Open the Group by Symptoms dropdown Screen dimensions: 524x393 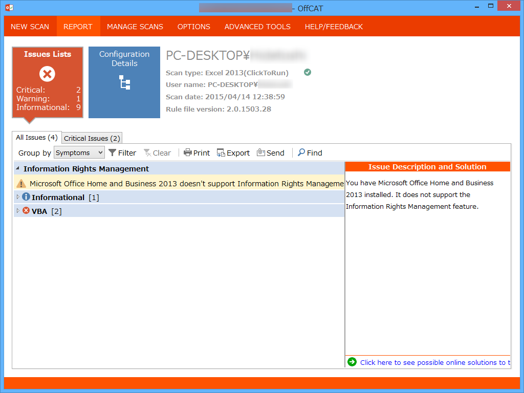(79, 152)
